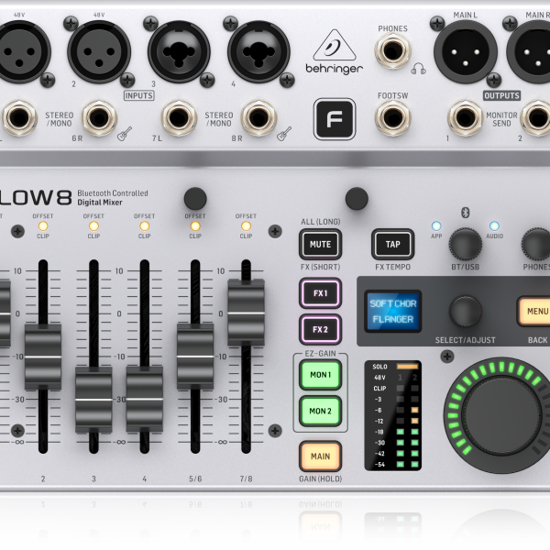Viewport: 550px width, 550px height.
Task: Click the SELECT/ADJUST encoder knob
Action: pos(466,312)
